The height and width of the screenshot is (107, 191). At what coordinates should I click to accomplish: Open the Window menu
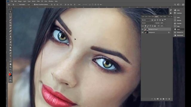(x=51, y=1)
